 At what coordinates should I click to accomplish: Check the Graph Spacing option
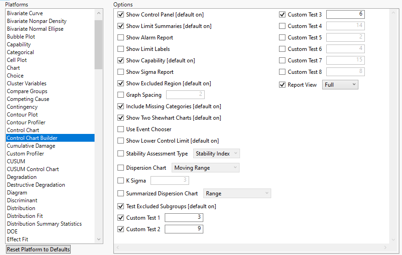click(x=121, y=95)
